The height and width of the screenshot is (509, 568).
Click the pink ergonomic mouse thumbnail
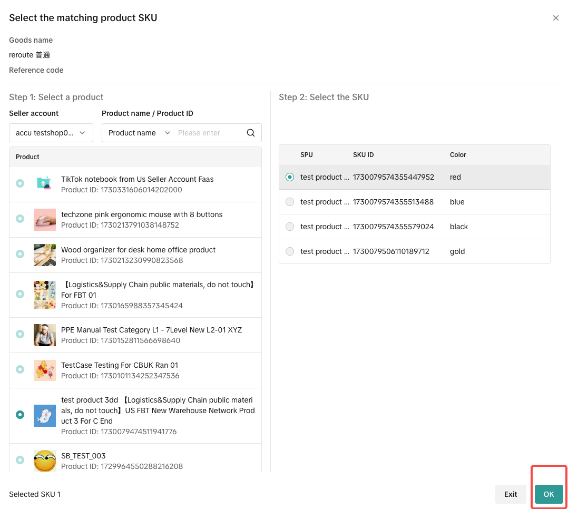click(44, 220)
